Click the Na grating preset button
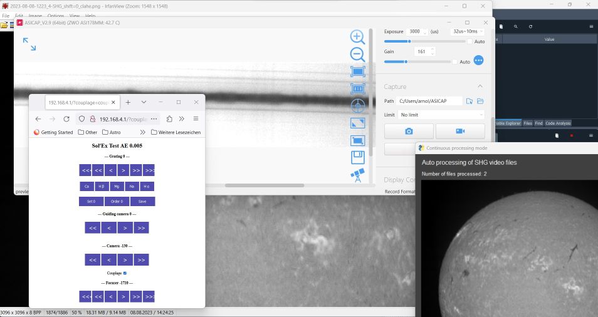Screen dimensions: 598x317 click(x=132, y=186)
